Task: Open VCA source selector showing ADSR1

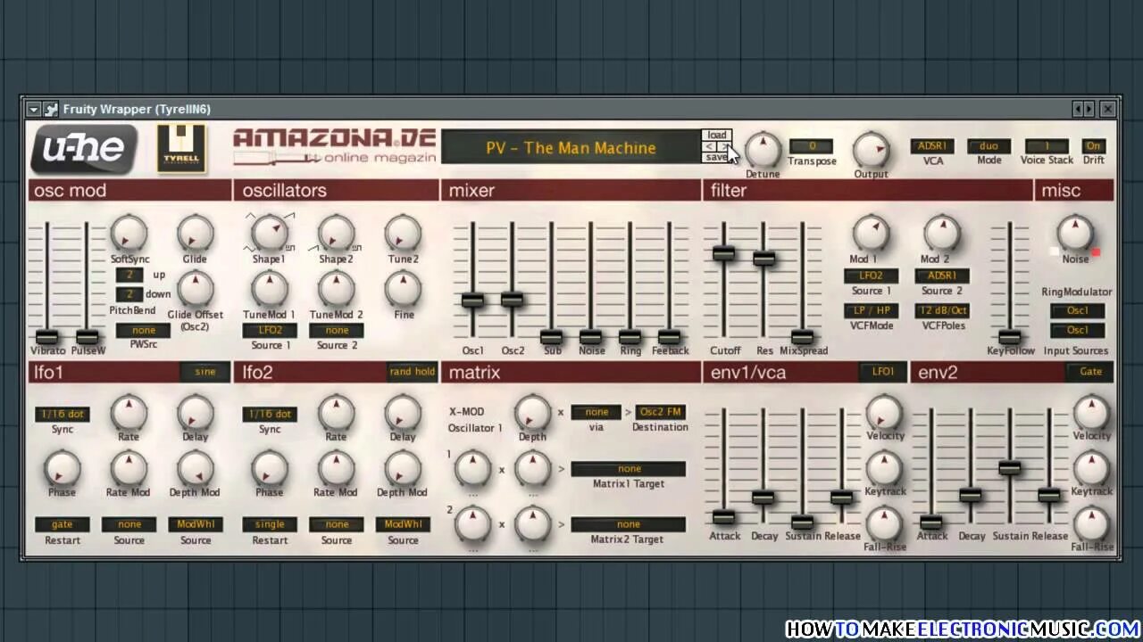Action: (x=932, y=146)
